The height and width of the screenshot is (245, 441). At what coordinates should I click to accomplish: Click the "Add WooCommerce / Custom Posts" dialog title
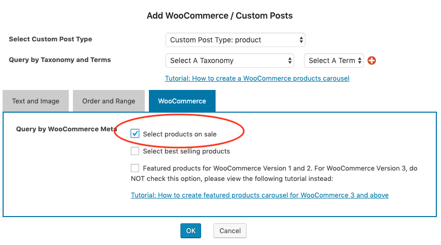point(220,16)
